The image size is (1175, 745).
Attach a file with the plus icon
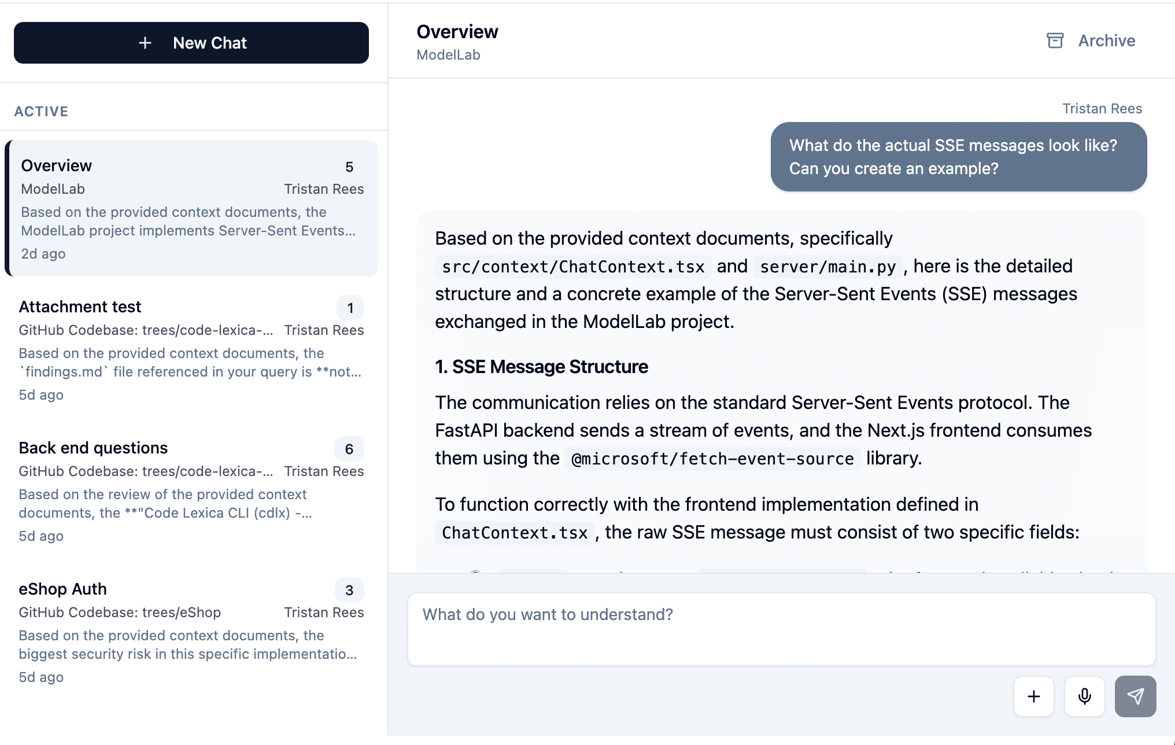(1033, 696)
